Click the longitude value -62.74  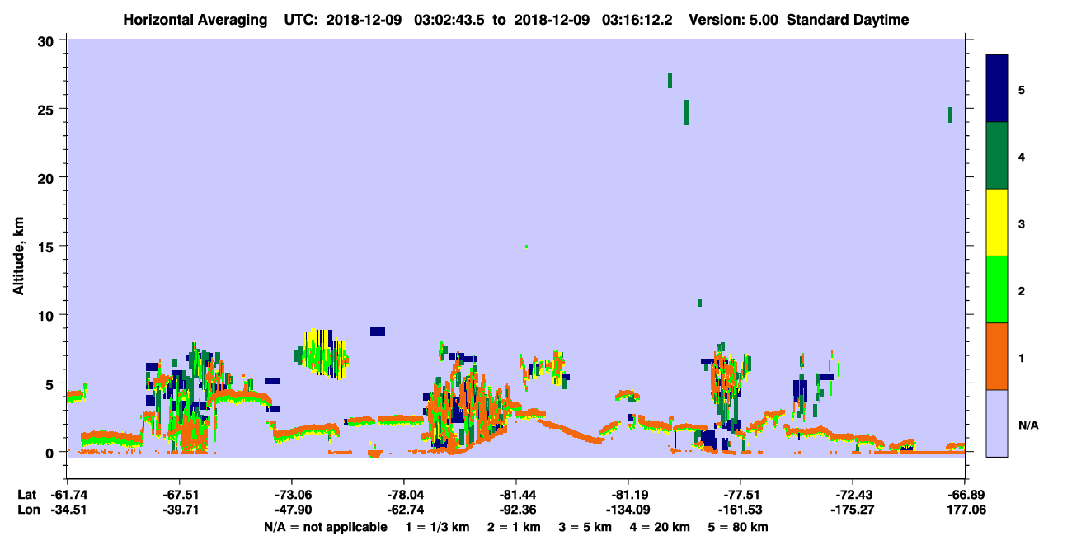[x=403, y=510]
